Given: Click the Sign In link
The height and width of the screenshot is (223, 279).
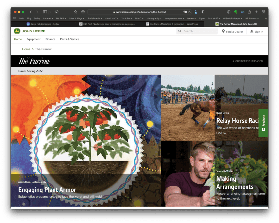Looking at the screenshot, I should (257, 32).
